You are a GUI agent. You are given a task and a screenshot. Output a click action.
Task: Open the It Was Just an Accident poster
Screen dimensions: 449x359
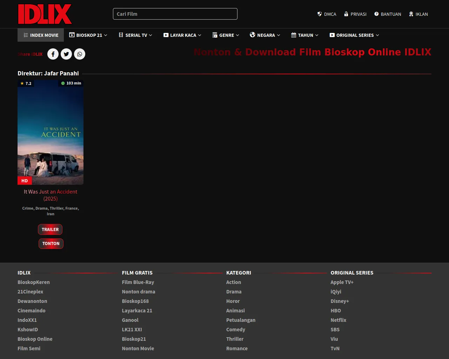click(51, 132)
